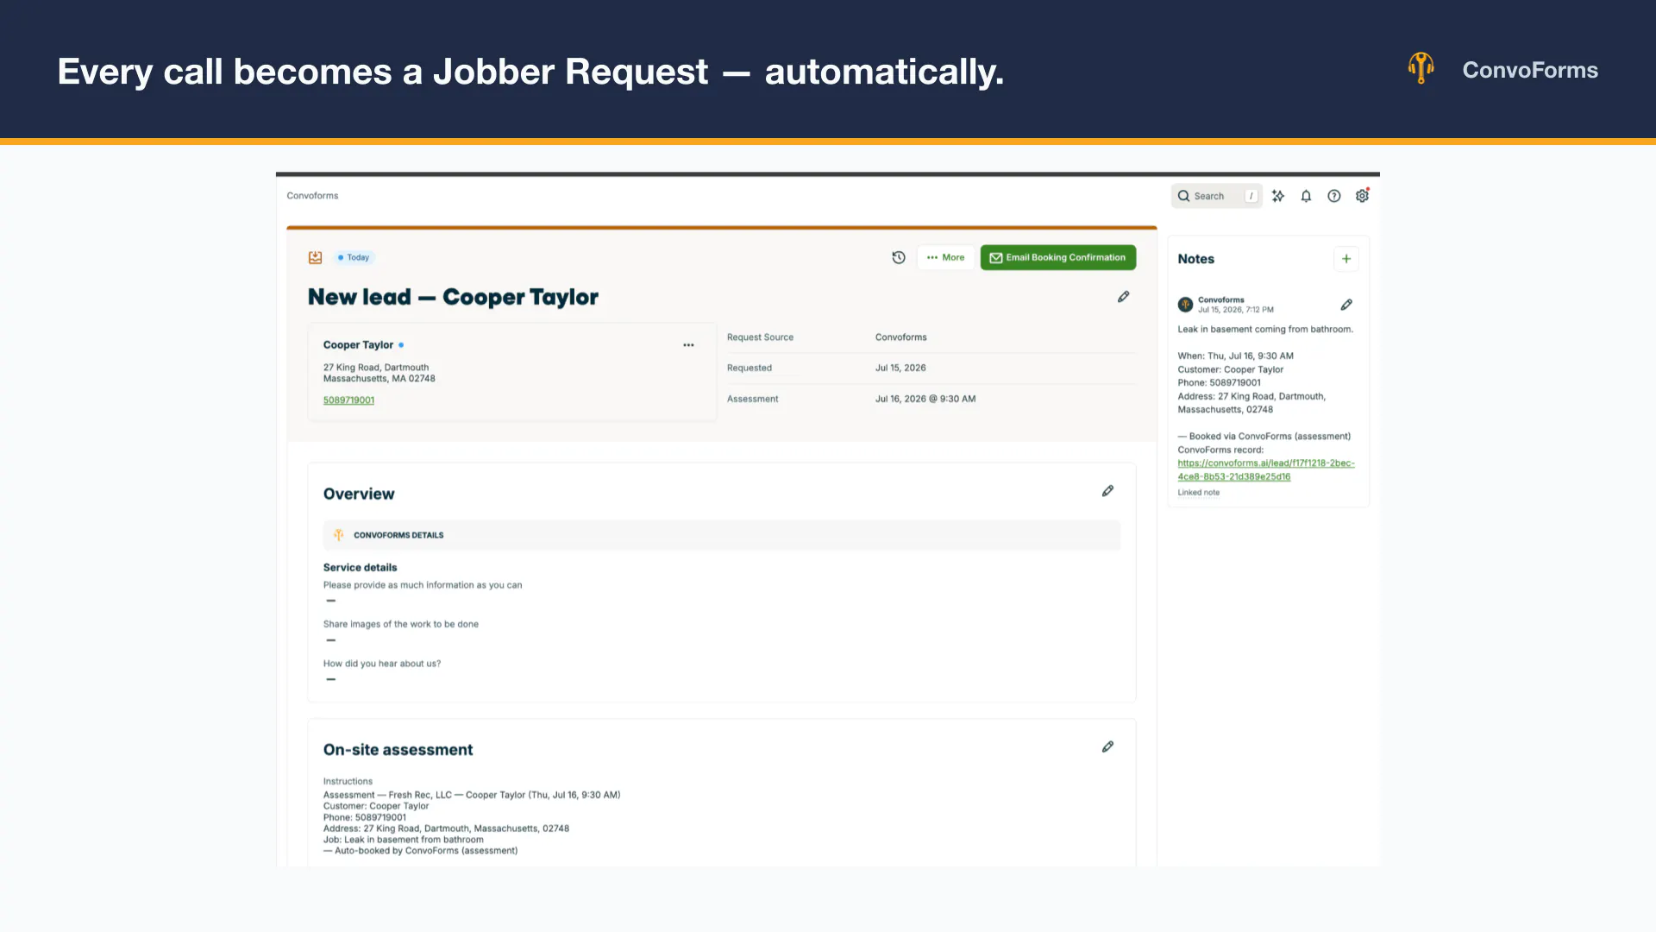Click the ConvoForms logo icon in header
This screenshot has height=932, width=1656.
pos(1421,68)
